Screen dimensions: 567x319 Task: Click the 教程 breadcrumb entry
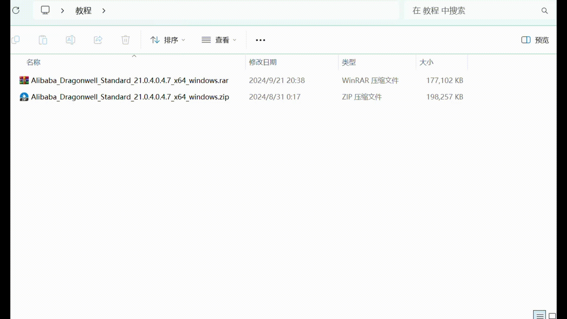[x=84, y=11]
